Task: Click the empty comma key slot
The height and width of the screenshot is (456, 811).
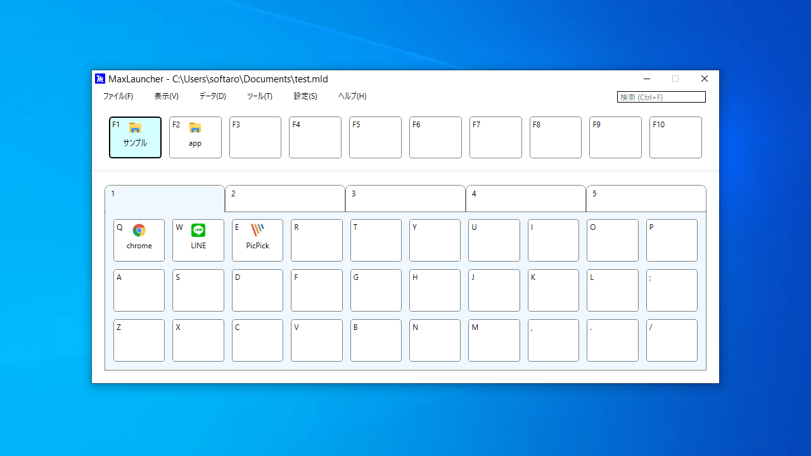Action: click(553, 340)
